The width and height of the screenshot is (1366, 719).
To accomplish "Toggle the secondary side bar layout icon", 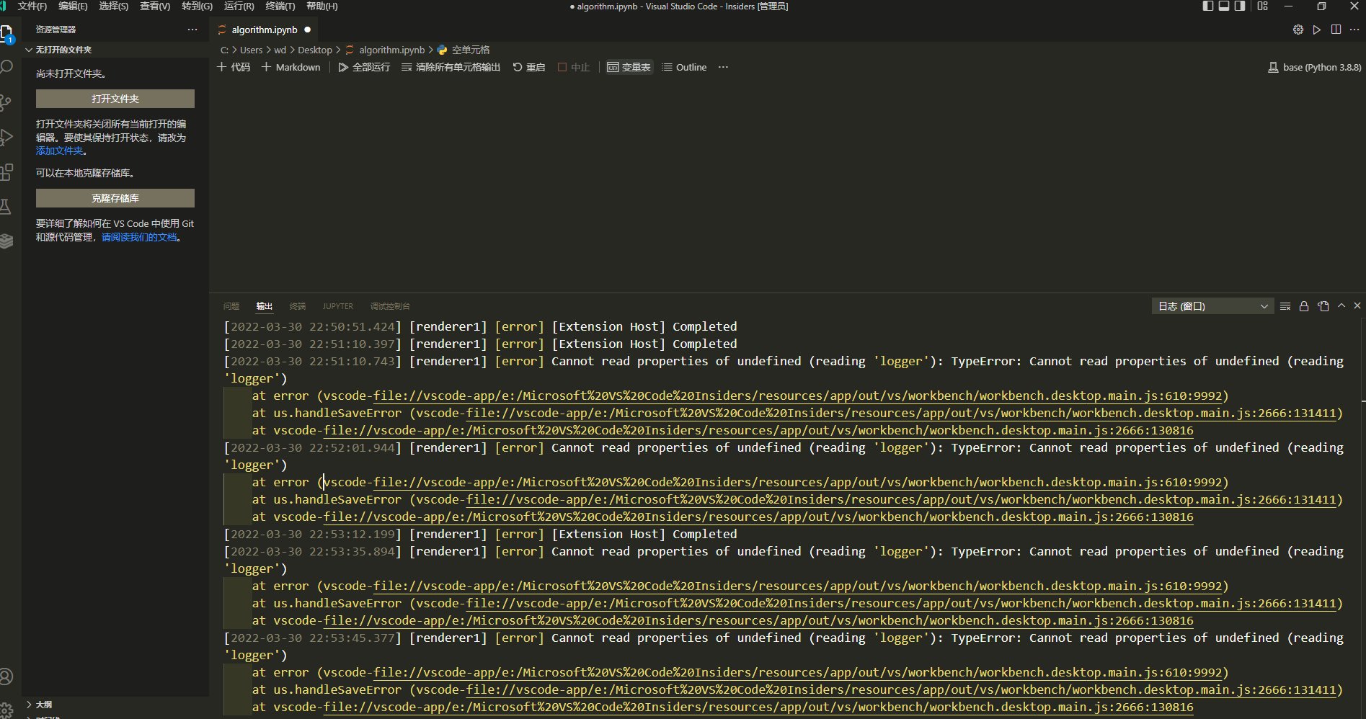I will pyautogui.click(x=1239, y=6).
